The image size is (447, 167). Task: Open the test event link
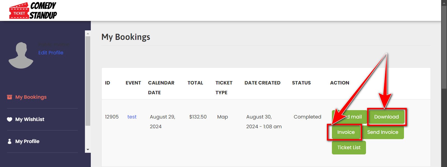[x=132, y=117]
